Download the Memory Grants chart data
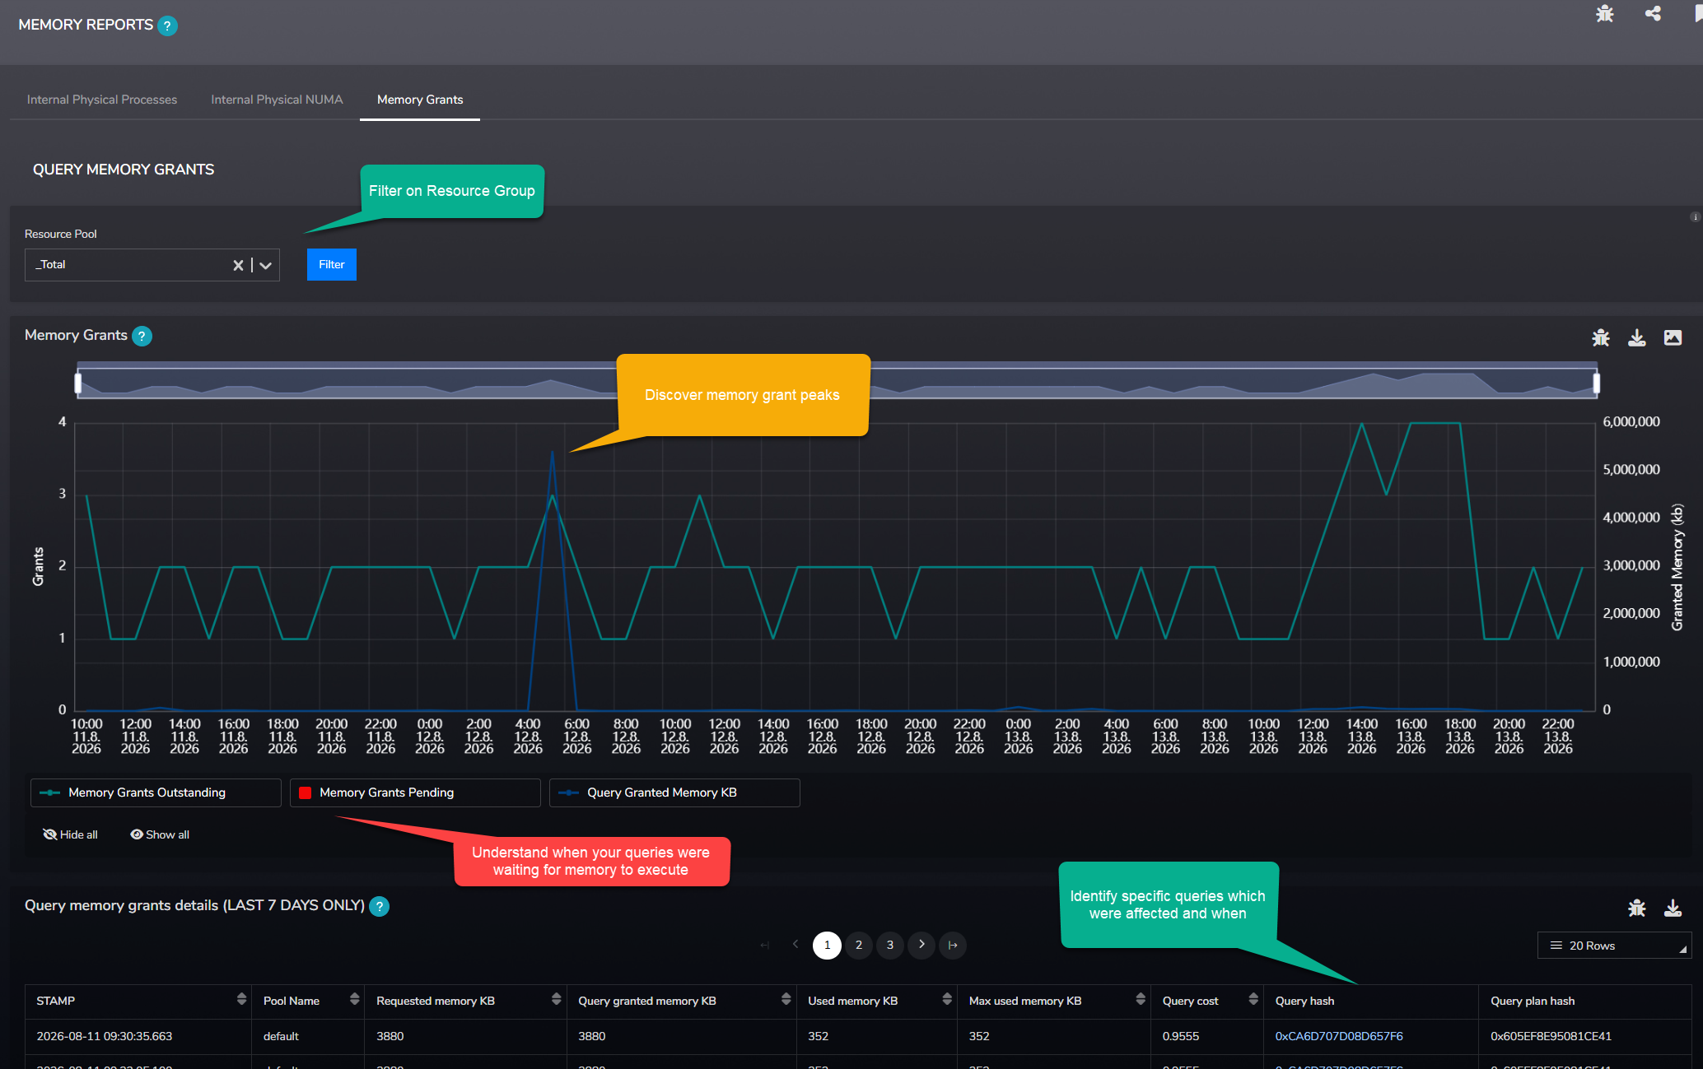Image resolution: width=1703 pixels, height=1069 pixels. point(1637,337)
